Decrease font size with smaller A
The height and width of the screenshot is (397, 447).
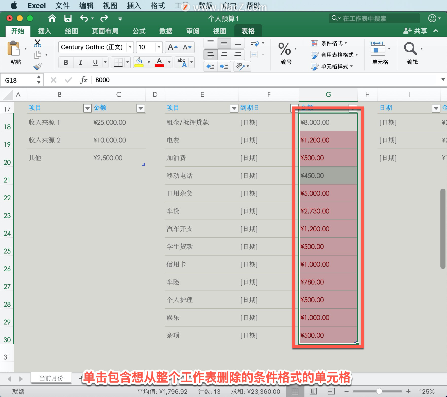pyautogui.click(x=187, y=47)
